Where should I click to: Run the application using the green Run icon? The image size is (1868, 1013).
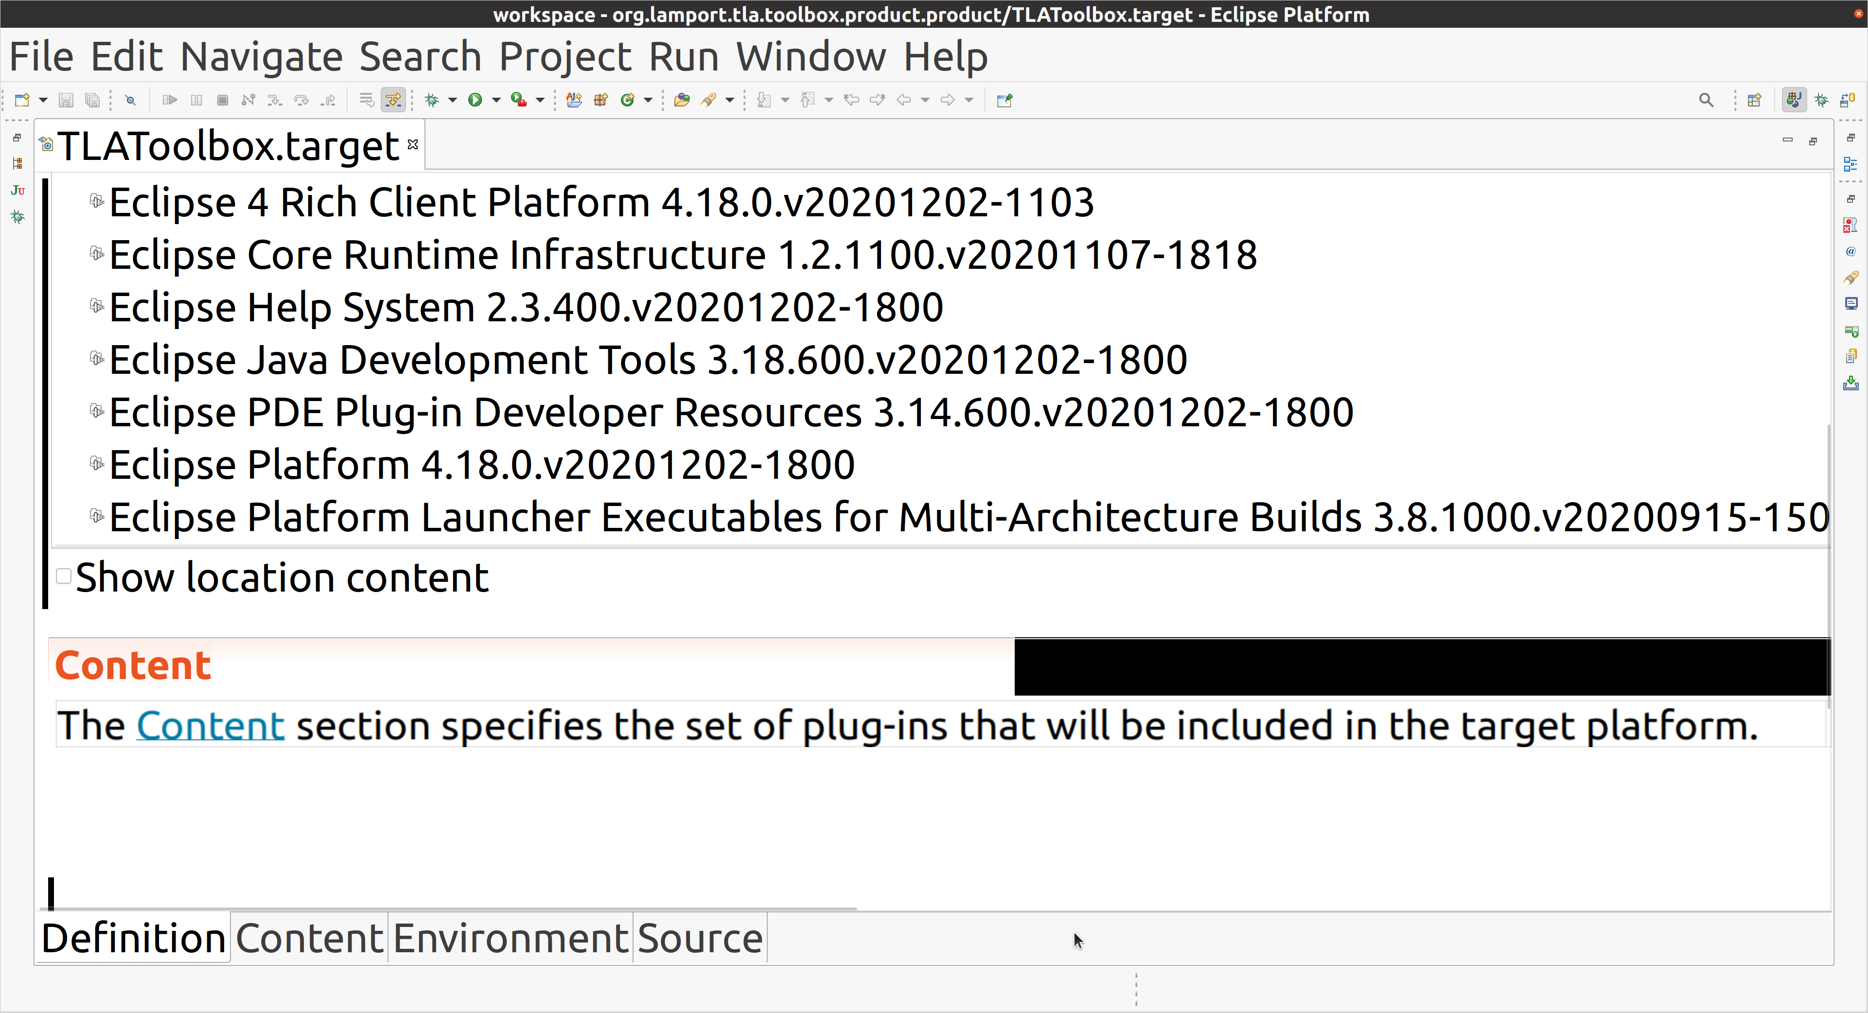[475, 100]
